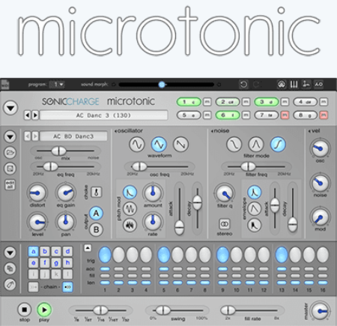Select the sine oscillator waveform
This screenshot has height=326, width=337.
click(137, 144)
